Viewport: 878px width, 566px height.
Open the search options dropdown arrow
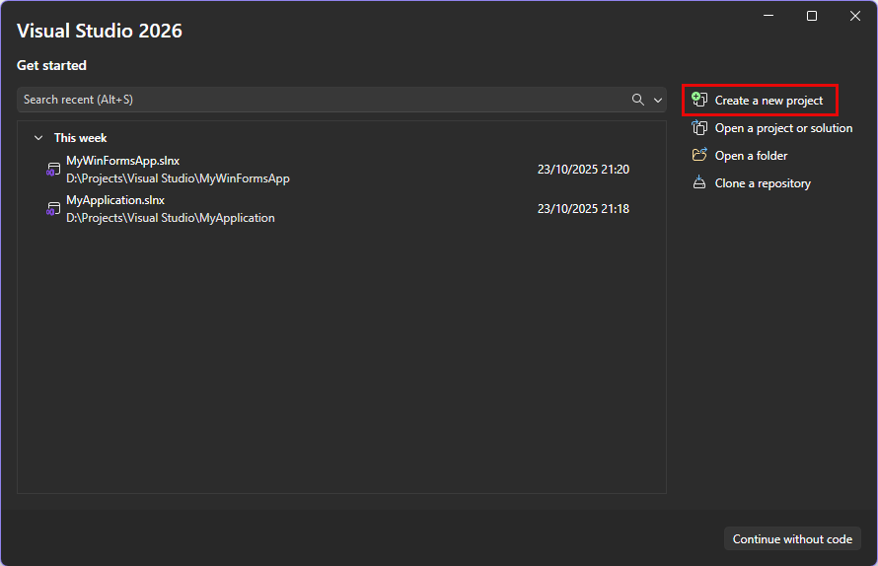(658, 101)
